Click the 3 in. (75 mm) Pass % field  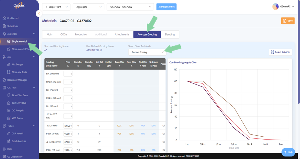click(x=68, y=90)
